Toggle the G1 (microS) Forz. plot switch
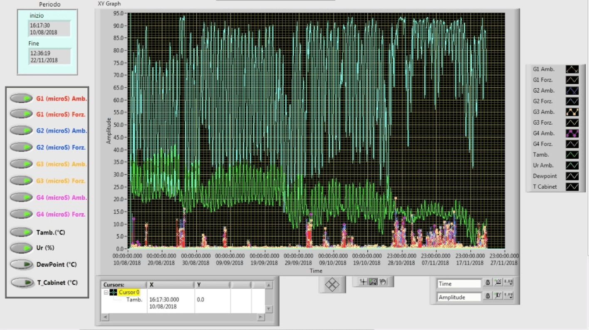 21,114
